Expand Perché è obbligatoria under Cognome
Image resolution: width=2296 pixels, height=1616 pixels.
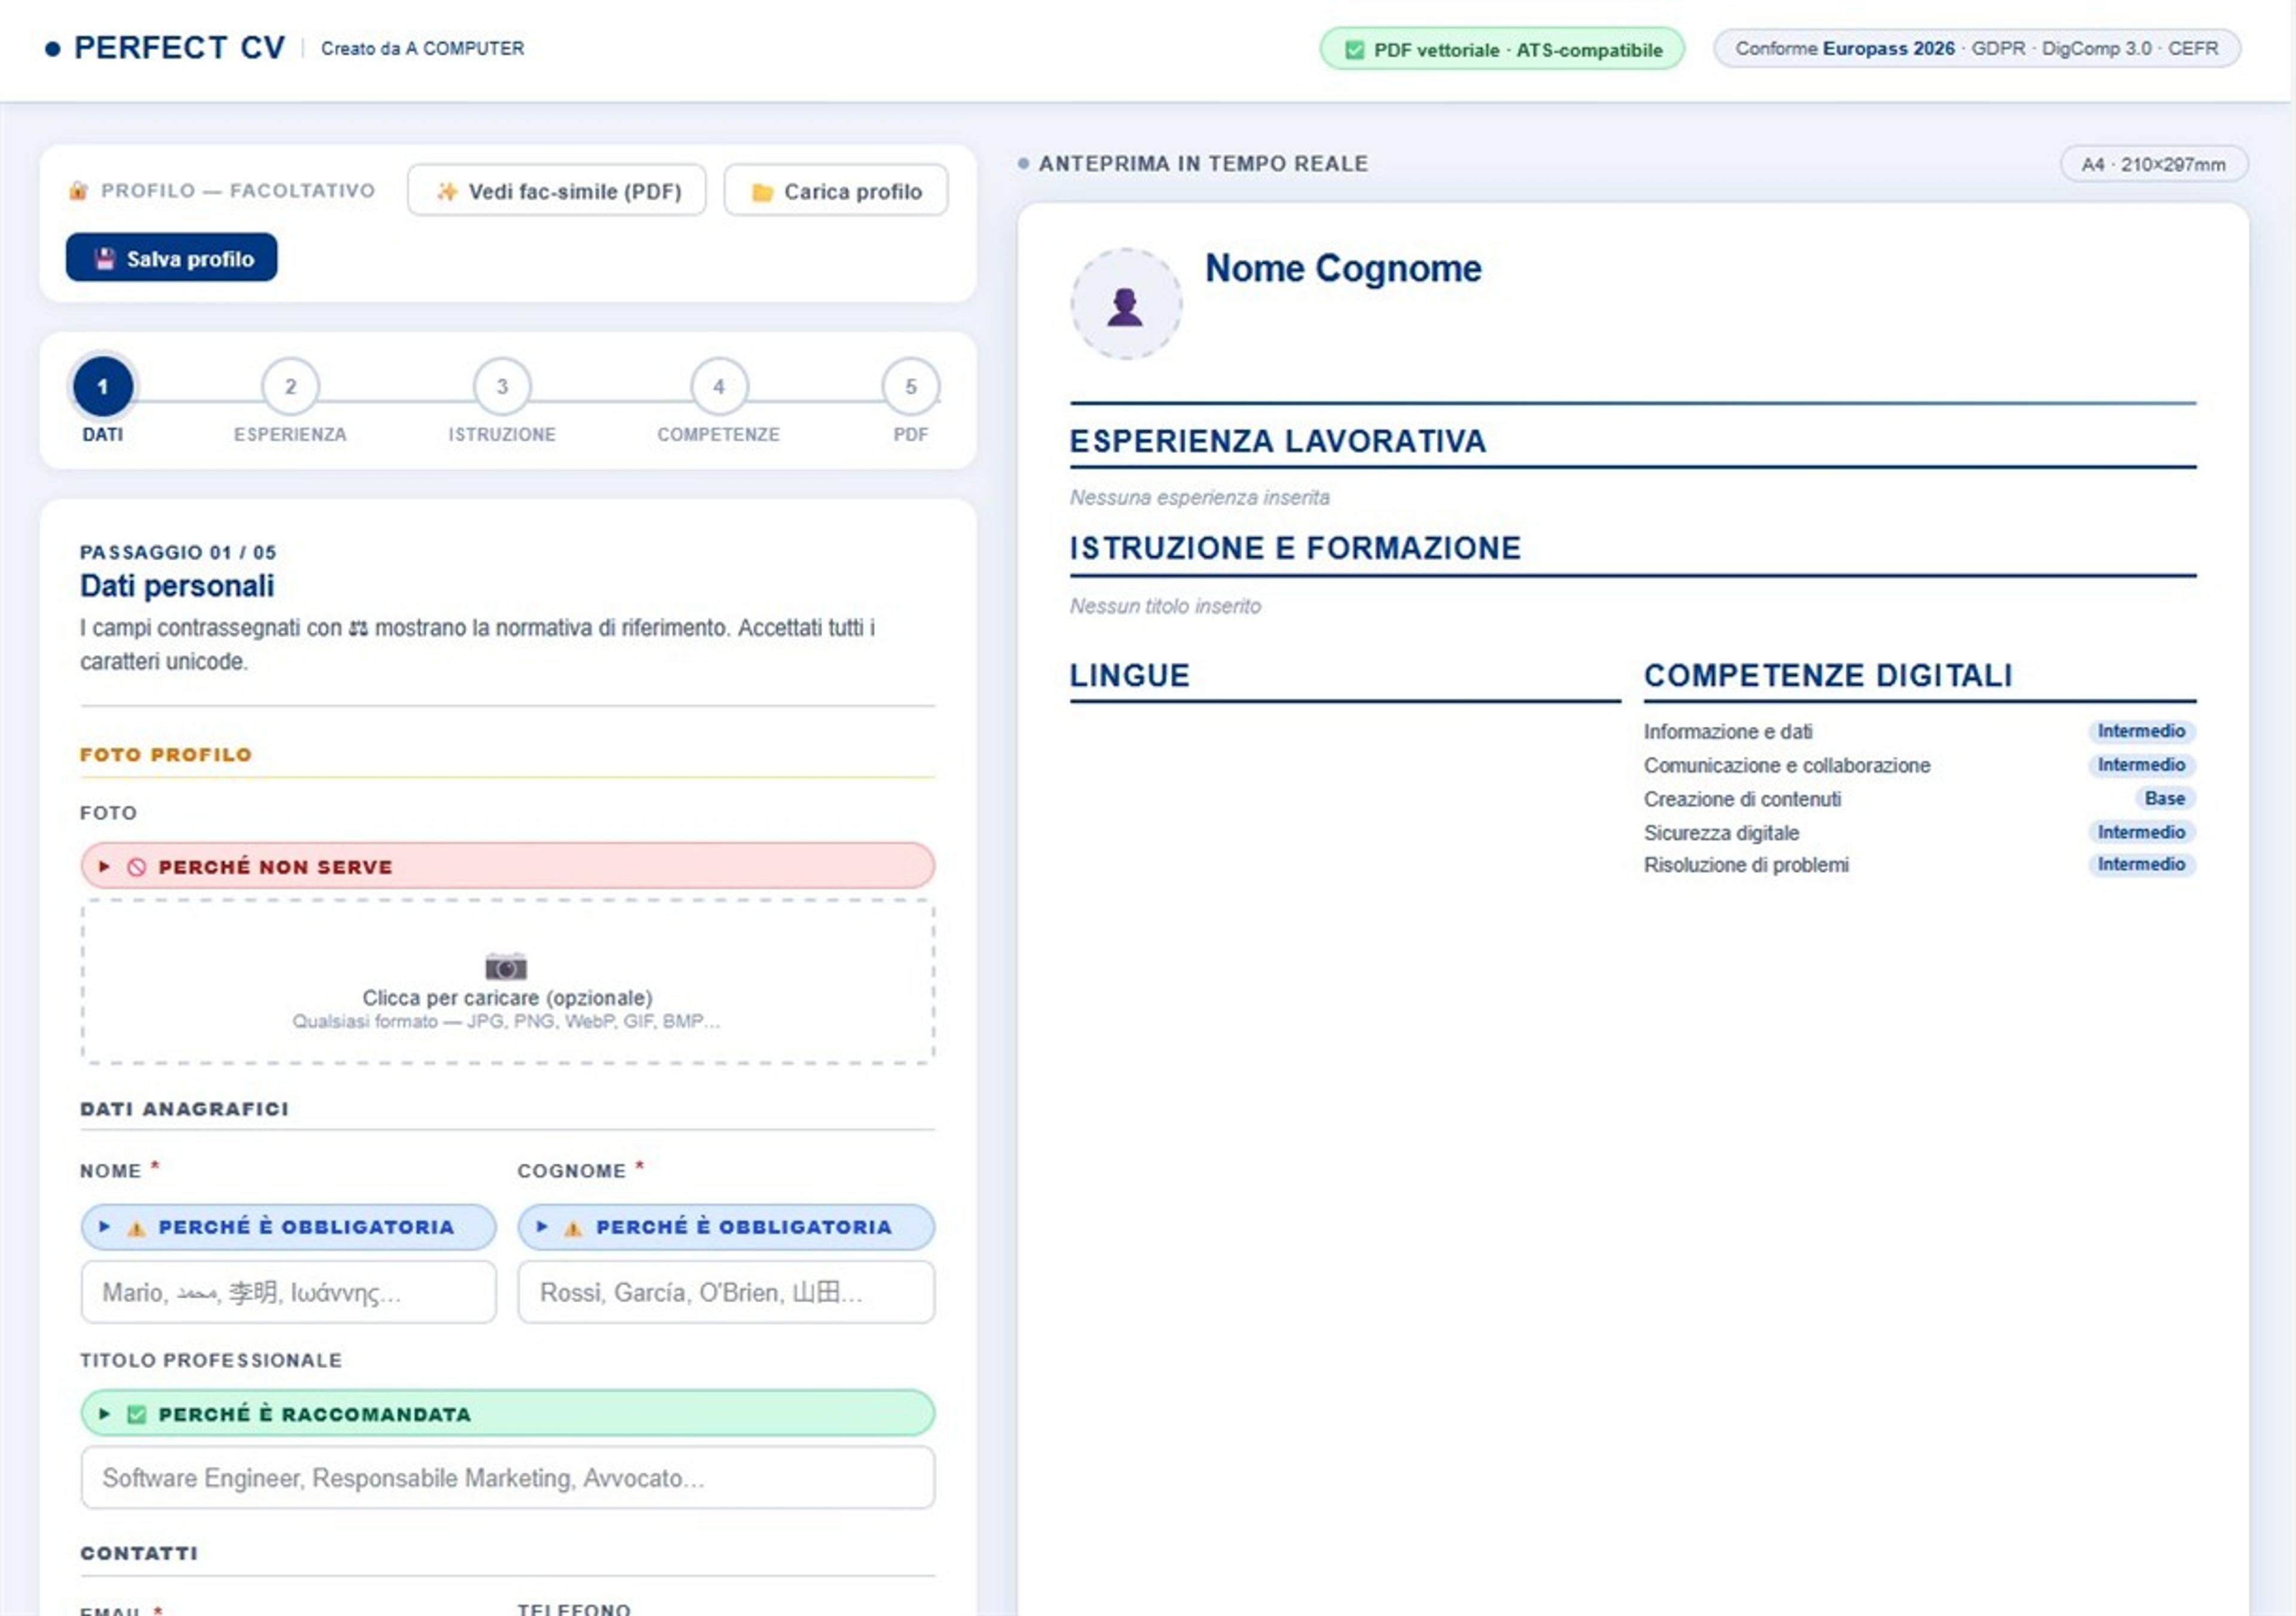726,1227
